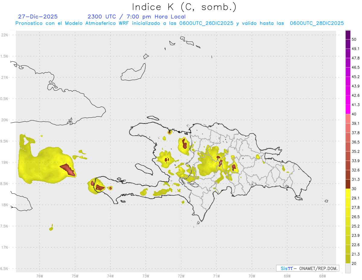Click the colorbar value 32.6
Viewport: 362px width, 280px height.
(355, 170)
